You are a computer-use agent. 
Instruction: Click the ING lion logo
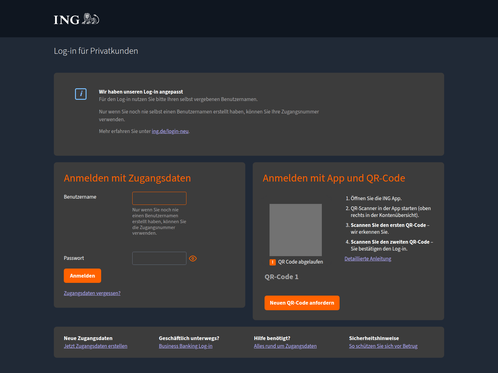tap(77, 19)
